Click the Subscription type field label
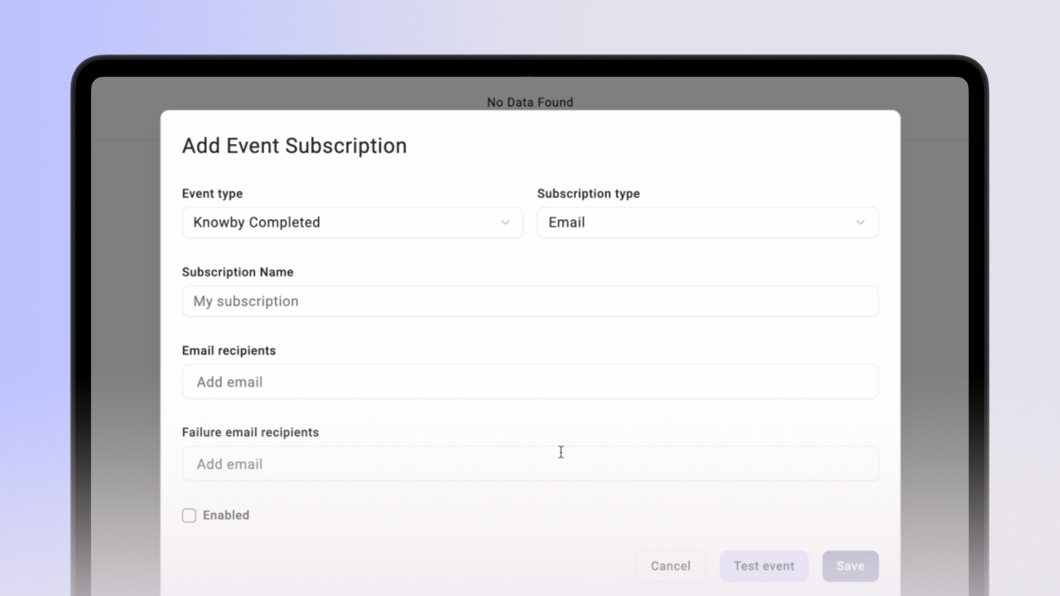This screenshot has width=1060, height=596. click(588, 194)
